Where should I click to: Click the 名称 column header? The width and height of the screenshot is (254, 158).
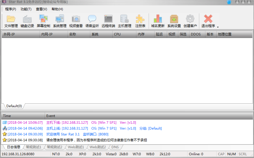pyautogui.click(x=79, y=34)
